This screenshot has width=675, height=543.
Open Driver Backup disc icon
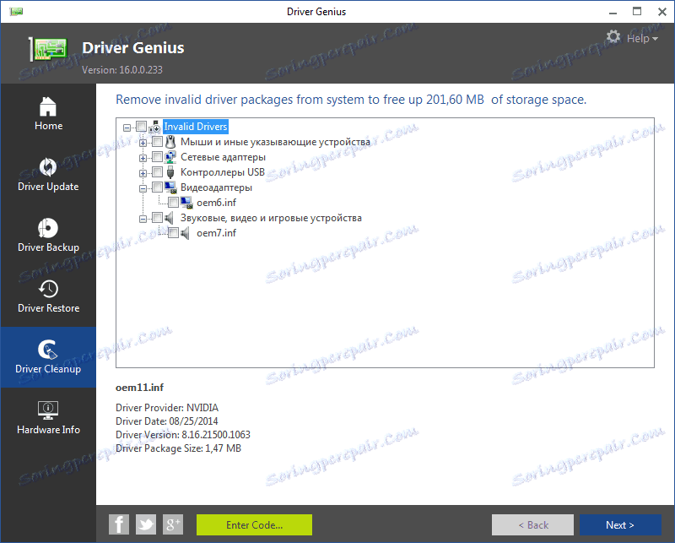48,228
